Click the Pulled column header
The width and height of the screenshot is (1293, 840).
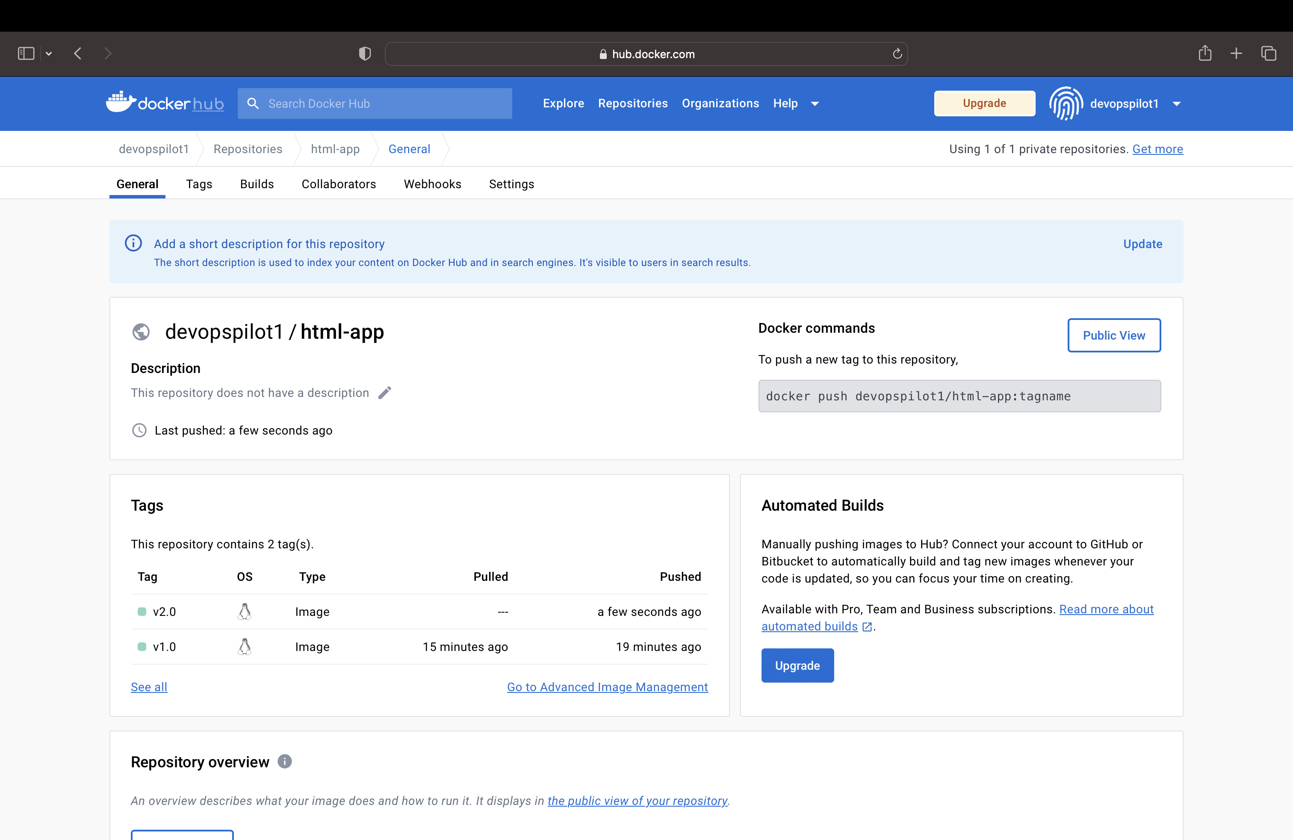pos(490,577)
